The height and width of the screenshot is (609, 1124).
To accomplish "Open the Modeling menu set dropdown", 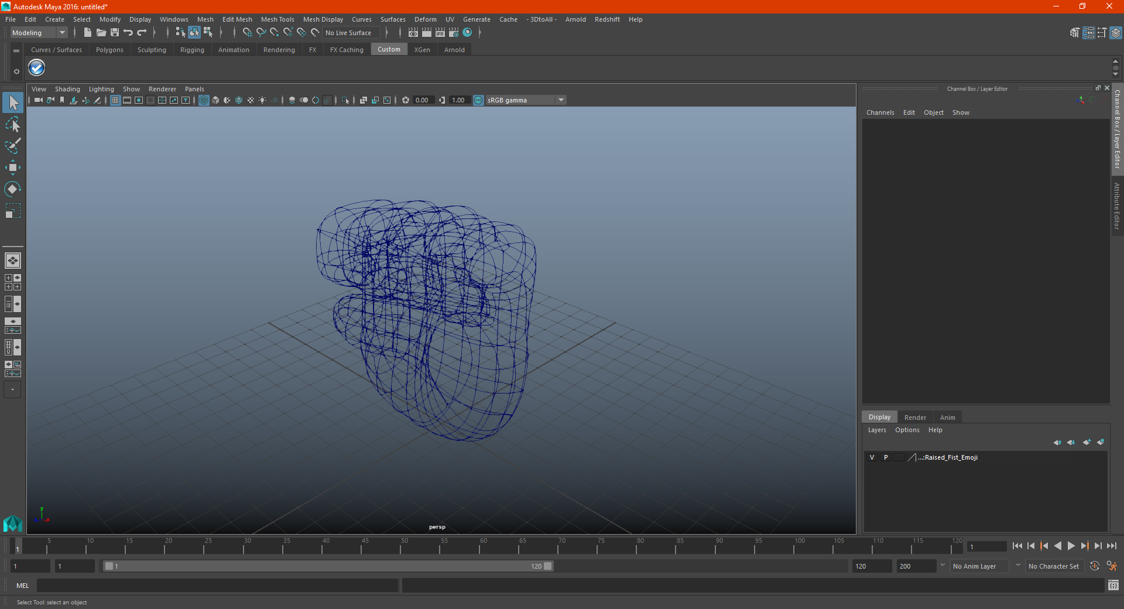I will click(39, 33).
